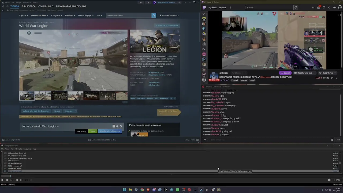
Task: Skip to previous track in the music player
Action: point(12,180)
